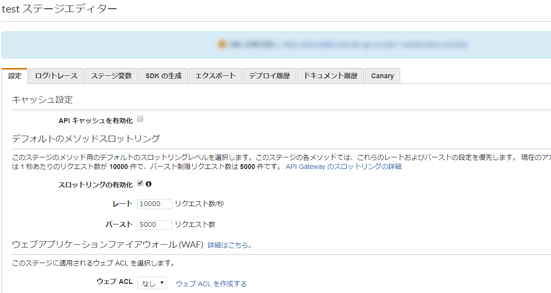Focus the バースト input field

tap(155, 224)
